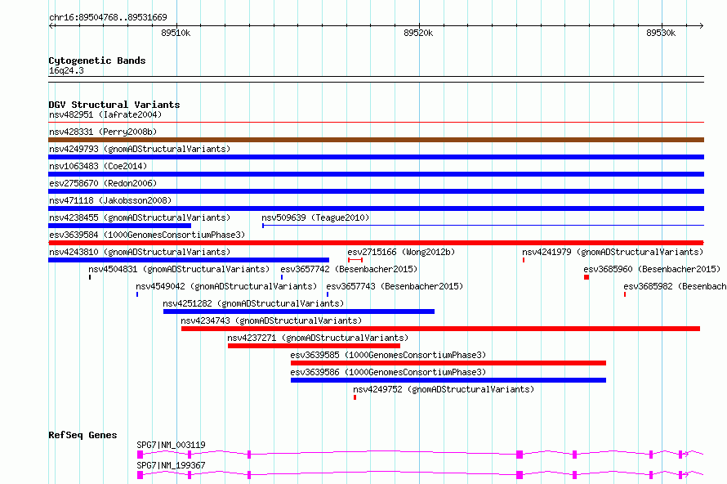The image size is (727, 484).
Task: Select the red nsv4237271 gnomAD variant bar
Action: [x=314, y=346]
